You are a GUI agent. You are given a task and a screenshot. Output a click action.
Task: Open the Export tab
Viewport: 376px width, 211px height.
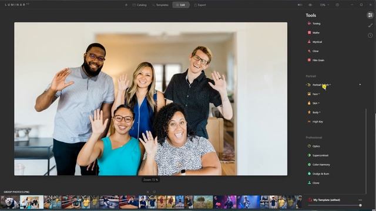coord(200,5)
